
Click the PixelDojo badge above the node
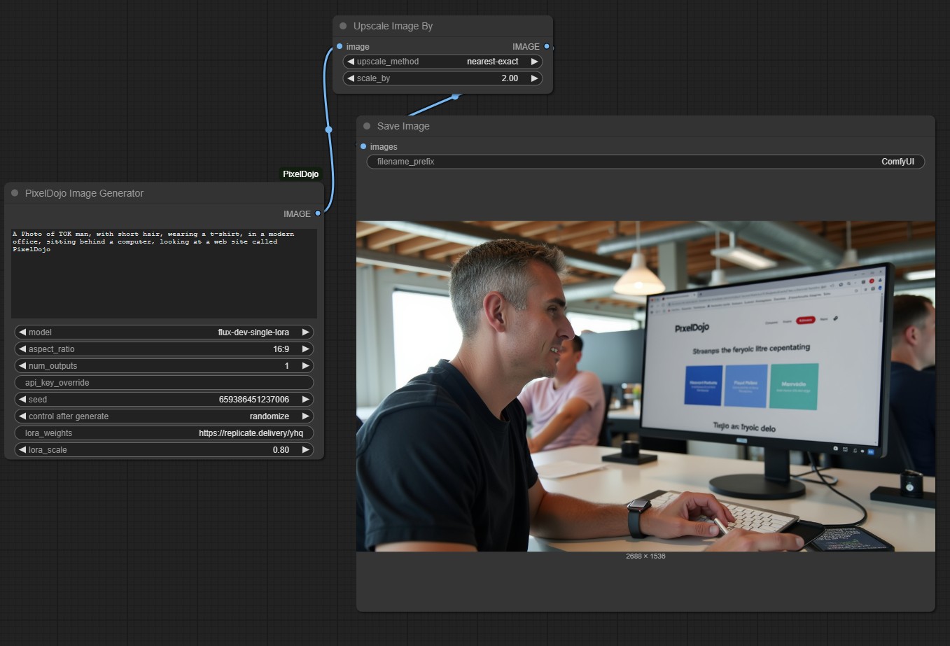300,174
